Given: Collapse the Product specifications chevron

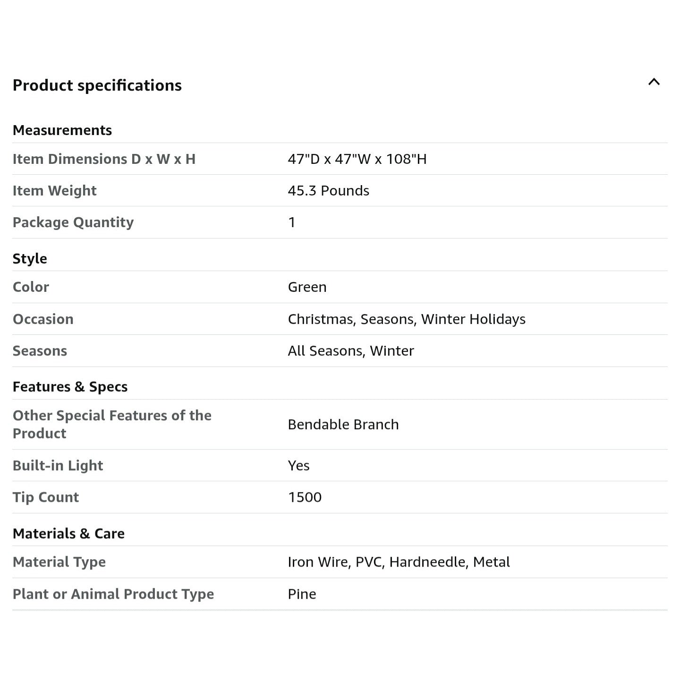Looking at the screenshot, I should coord(654,82).
